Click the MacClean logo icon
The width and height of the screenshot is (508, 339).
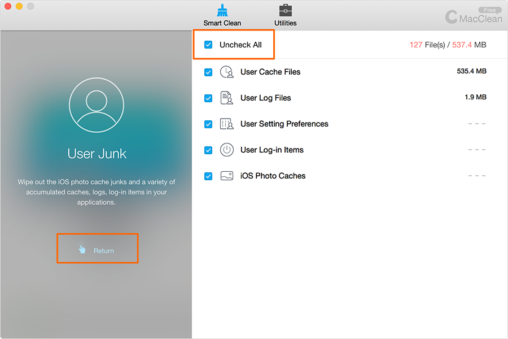click(x=452, y=17)
